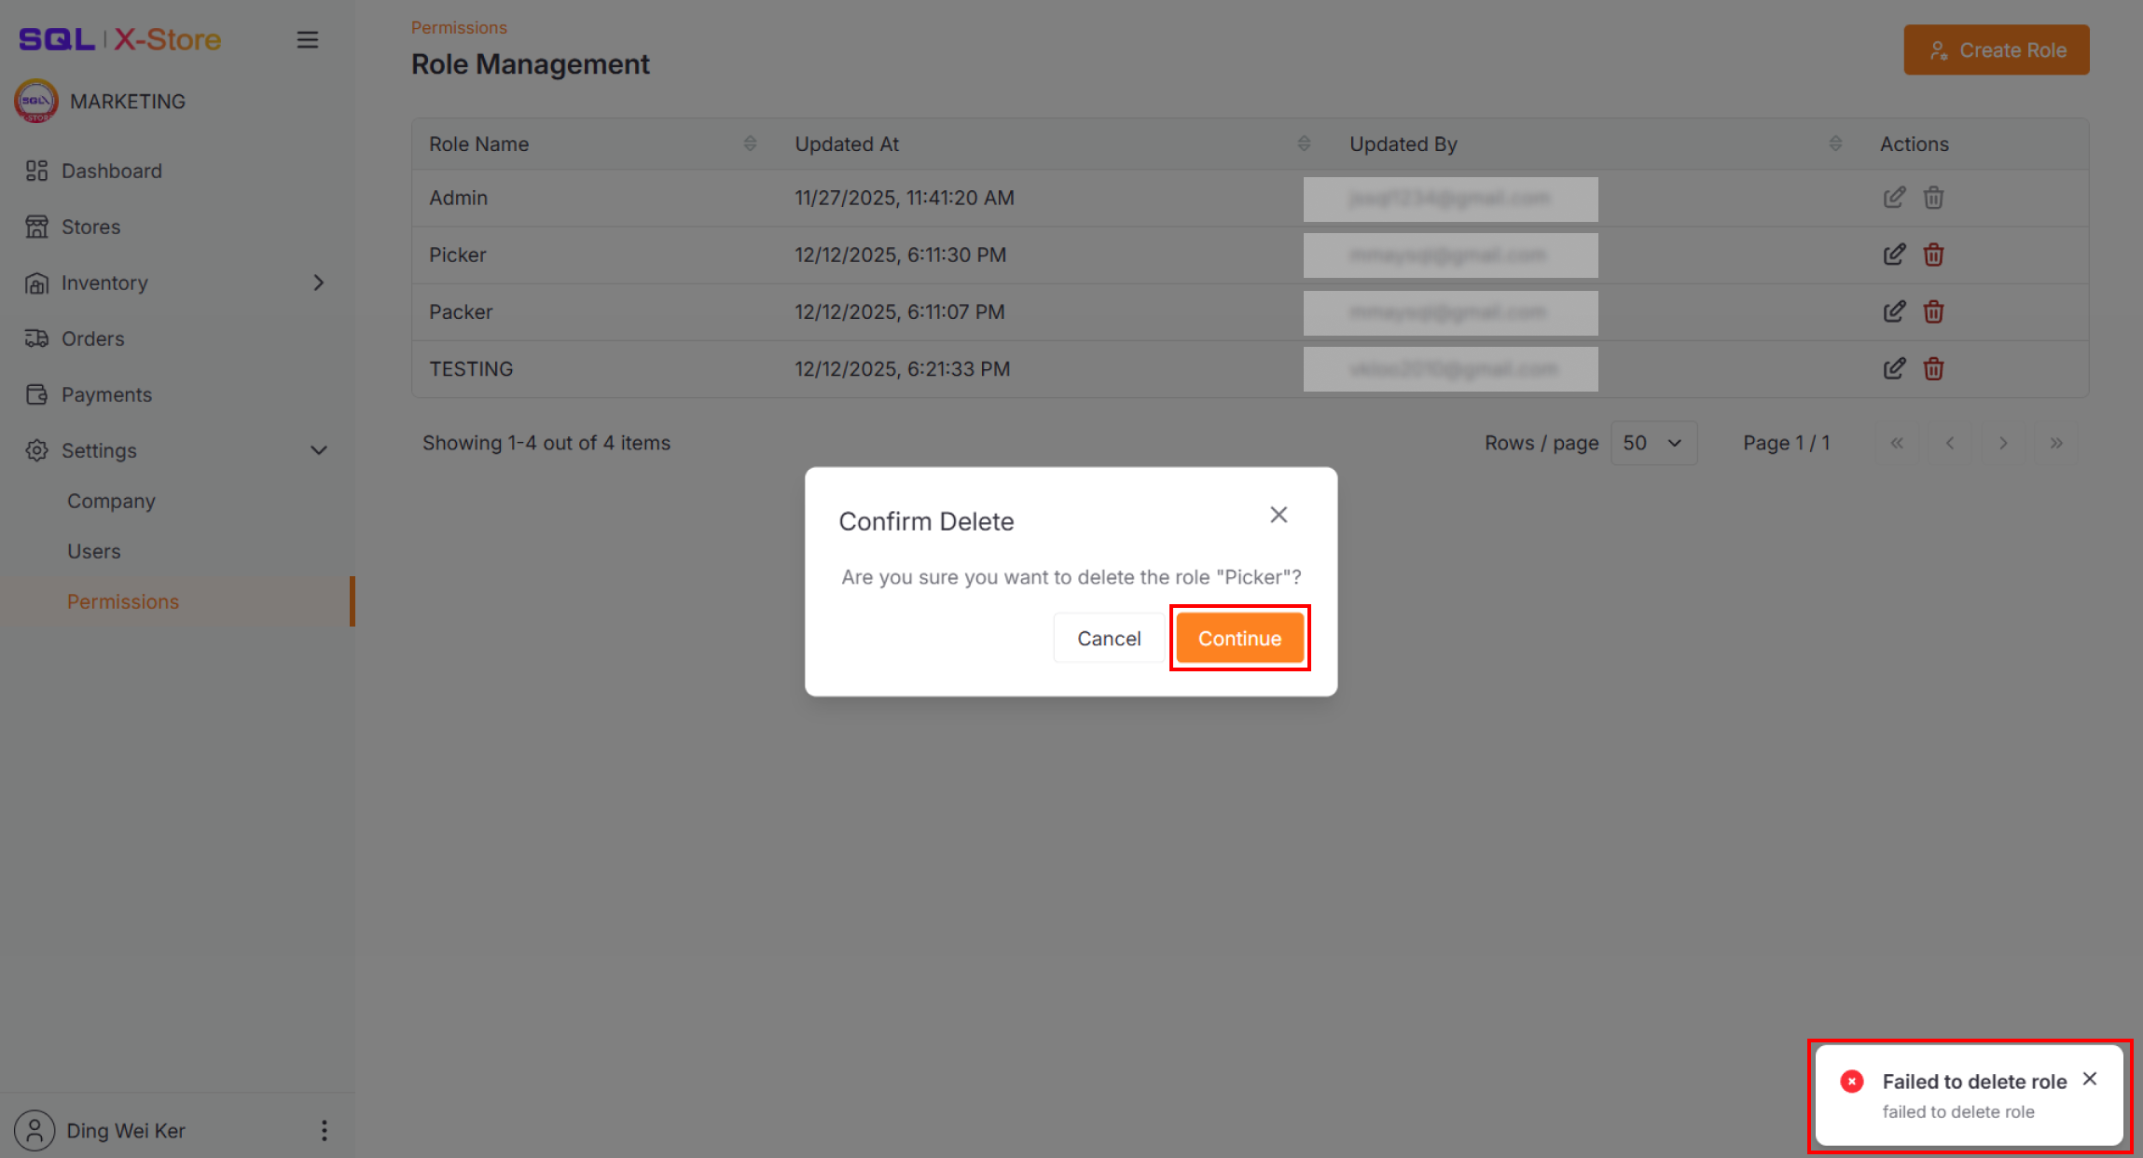The image size is (2143, 1158).
Task: Select the Payments section
Action: pyautogui.click(x=106, y=394)
